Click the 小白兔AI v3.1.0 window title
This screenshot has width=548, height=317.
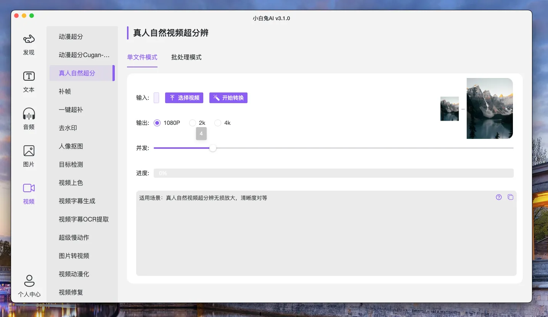click(x=272, y=18)
